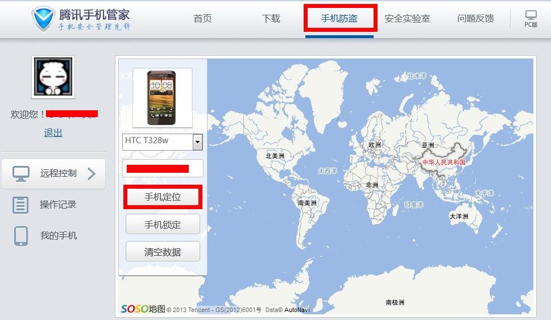Click the PC版 monitor icon

click(531, 16)
